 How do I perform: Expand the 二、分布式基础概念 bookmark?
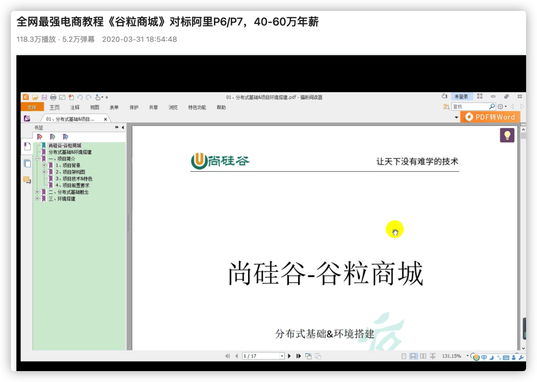point(37,192)
